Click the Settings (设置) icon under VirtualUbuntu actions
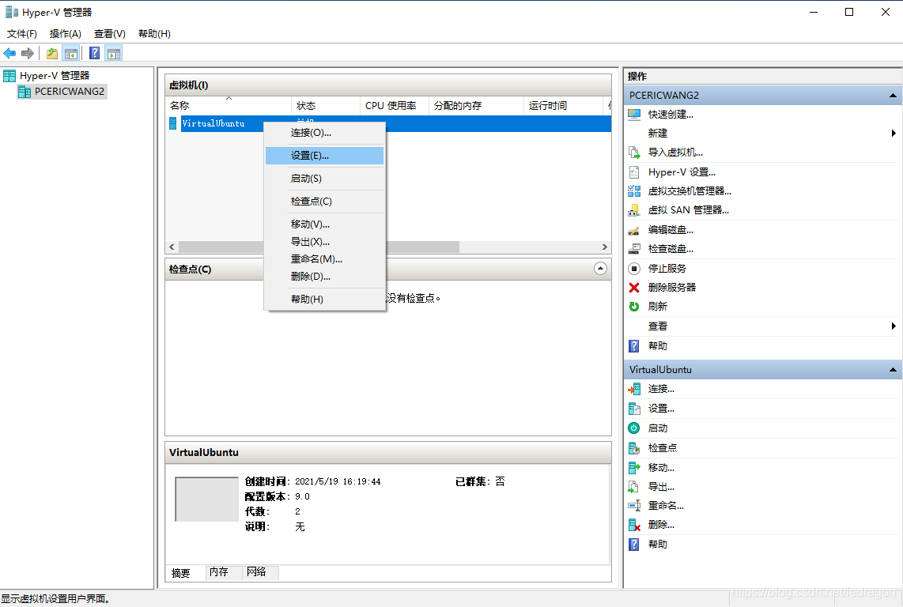The width and height of the screenshot is (903, 607). click(x=634, y=409)
